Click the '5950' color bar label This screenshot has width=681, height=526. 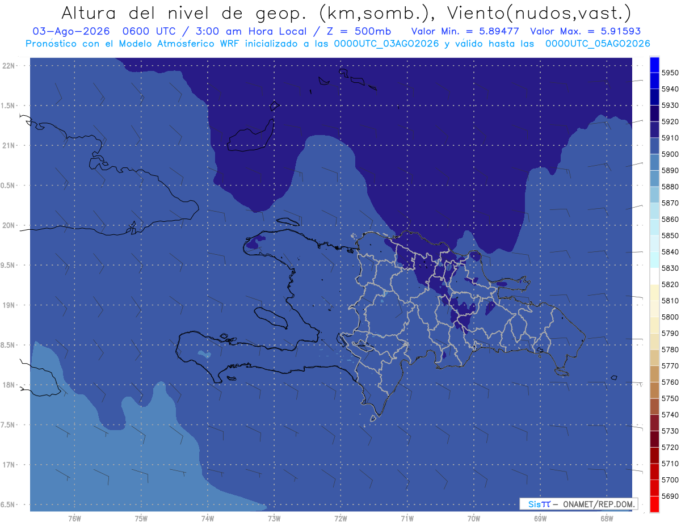pos(670,73)
